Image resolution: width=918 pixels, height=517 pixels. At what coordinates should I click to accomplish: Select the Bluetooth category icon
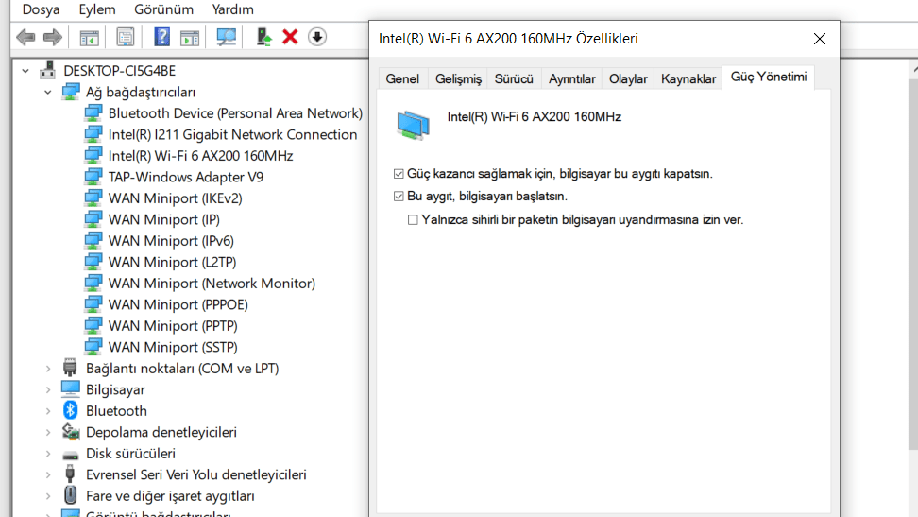point(70,410)
